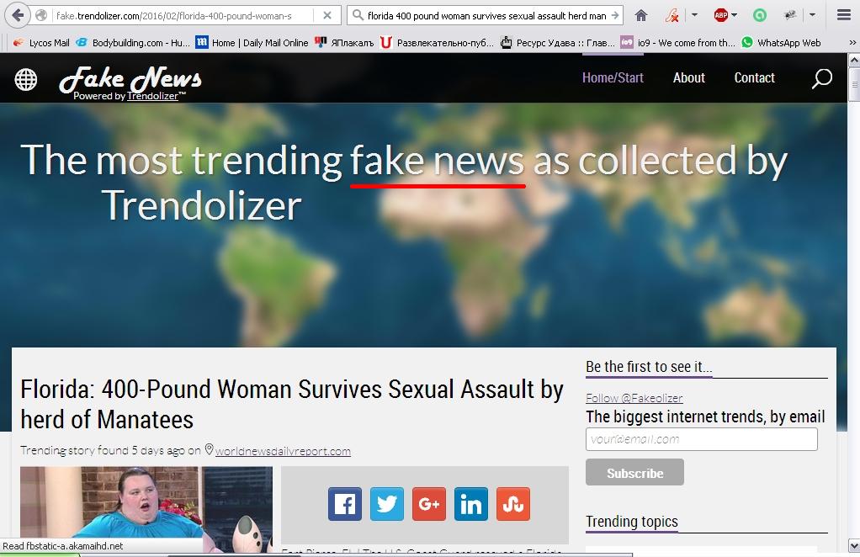Open Home | Daily Mail Online bookmark
This screenshot has width=860, height=557.
[x=252, y=43]
